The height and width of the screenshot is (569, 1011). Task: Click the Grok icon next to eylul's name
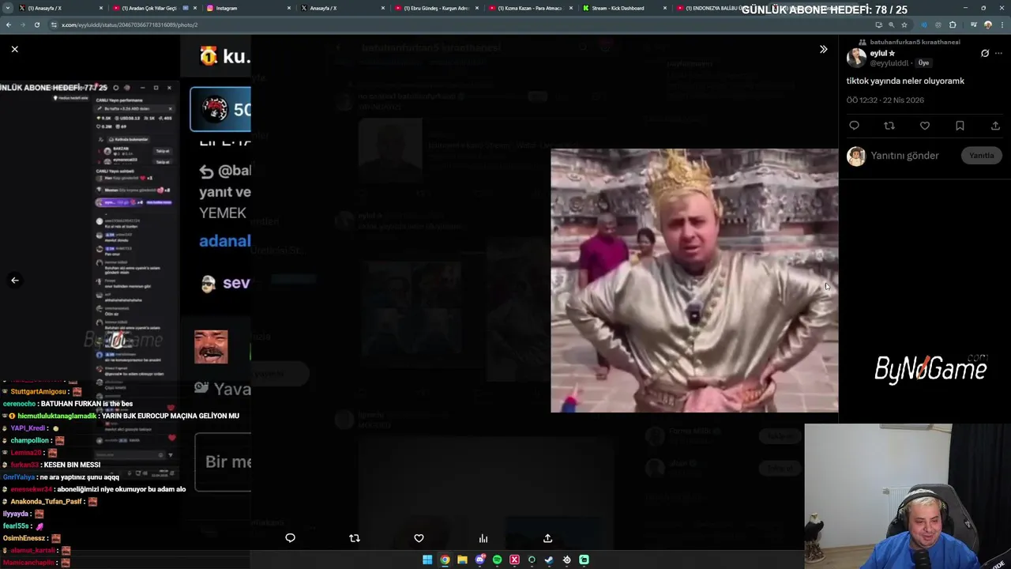pyautogui.click(x=985, y=54)
